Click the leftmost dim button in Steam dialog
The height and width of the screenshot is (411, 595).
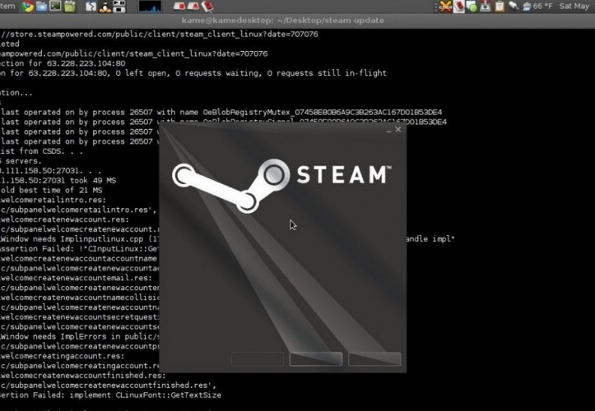[x=258, y=359]
